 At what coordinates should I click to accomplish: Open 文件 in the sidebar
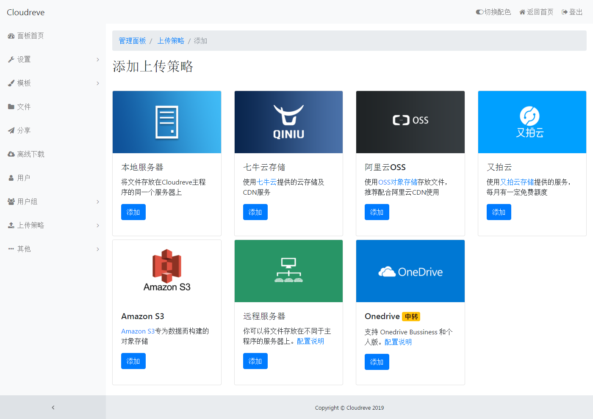pyautogui.click(x=53, y=107)
